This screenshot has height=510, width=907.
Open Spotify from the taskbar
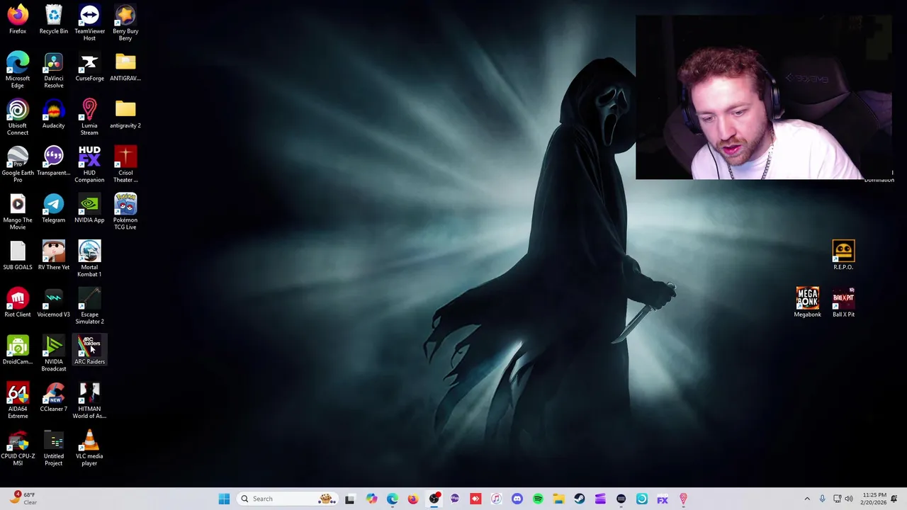click(538, 499)
